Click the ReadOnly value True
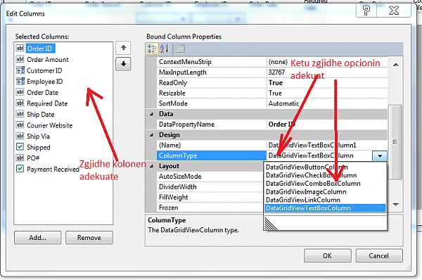The image size is (422, 280). pos(276,82)
